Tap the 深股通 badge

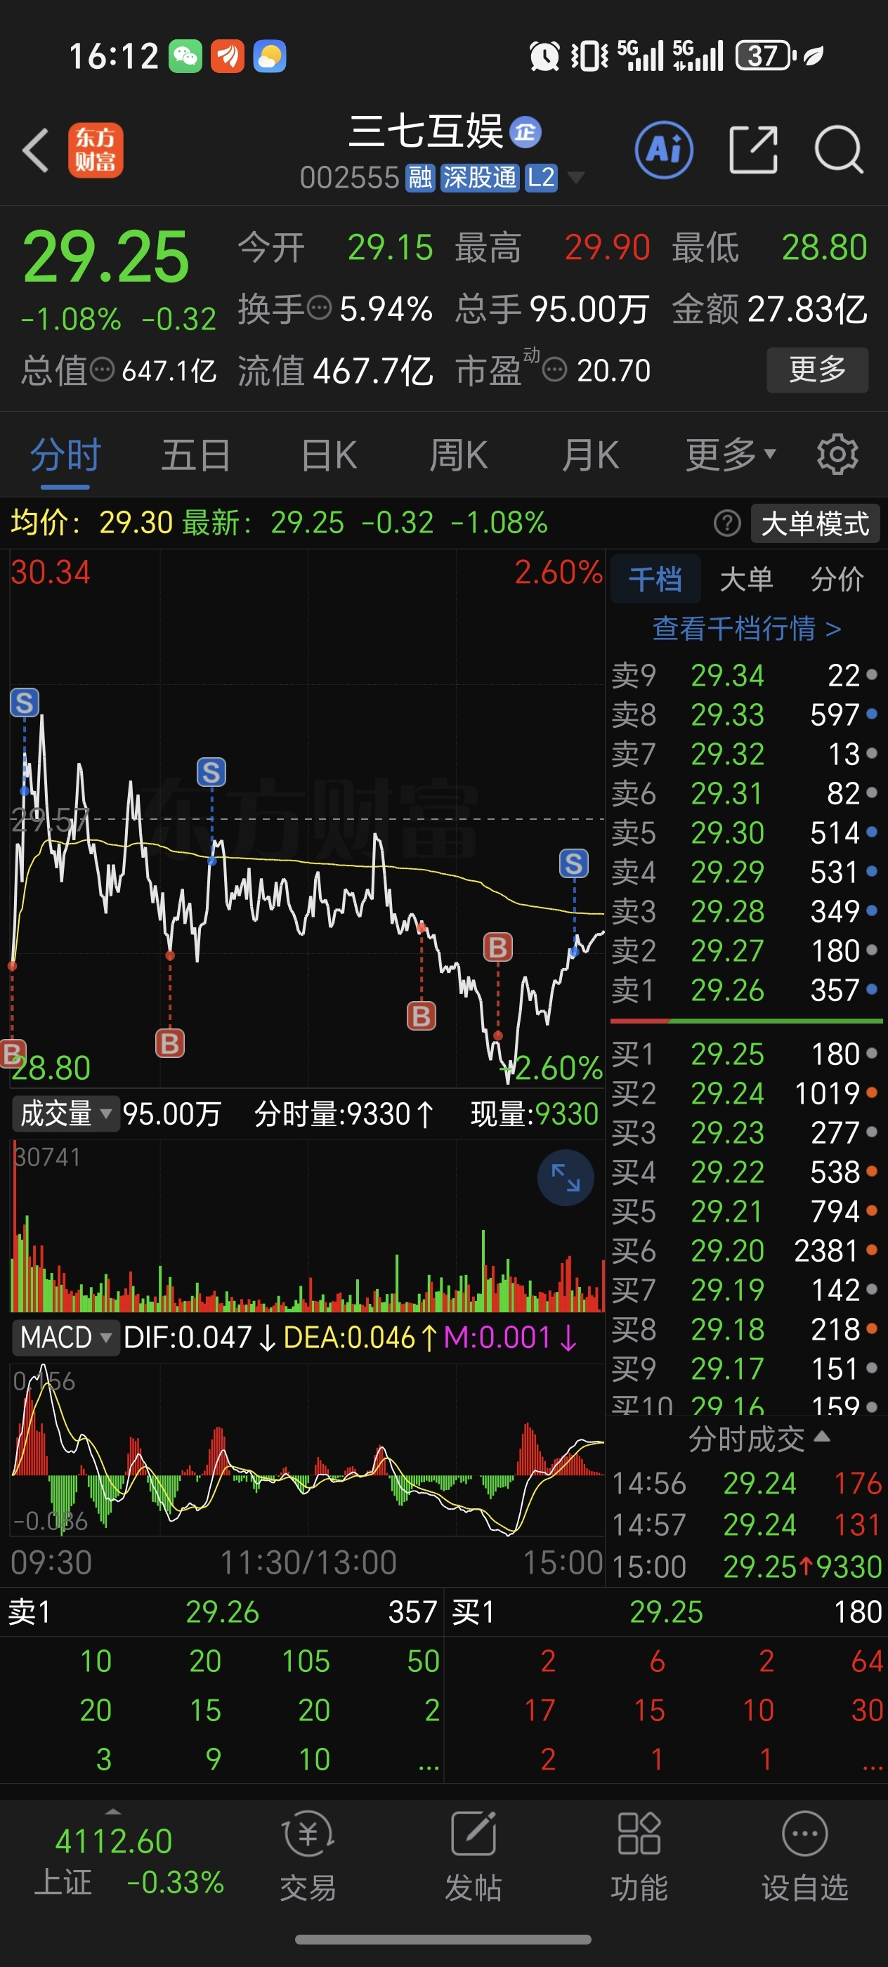click(480, 178)
